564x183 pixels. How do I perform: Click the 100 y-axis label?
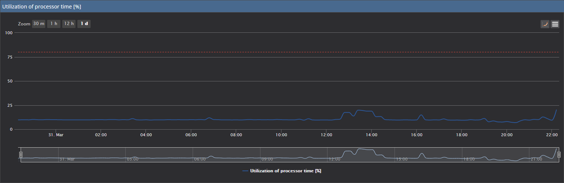[9, 33]
